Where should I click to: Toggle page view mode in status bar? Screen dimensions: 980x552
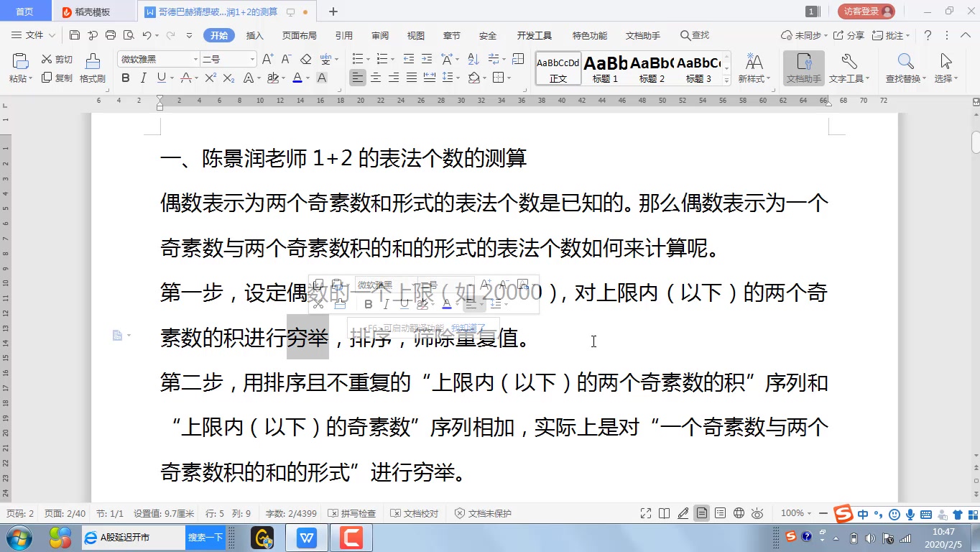pos(701,513)
